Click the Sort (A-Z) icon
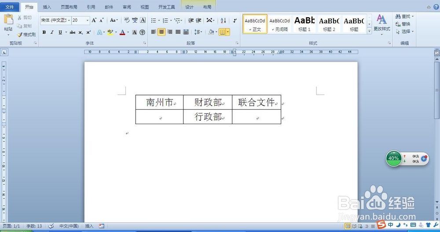The image size is (440, 232). tap(223, 20)
